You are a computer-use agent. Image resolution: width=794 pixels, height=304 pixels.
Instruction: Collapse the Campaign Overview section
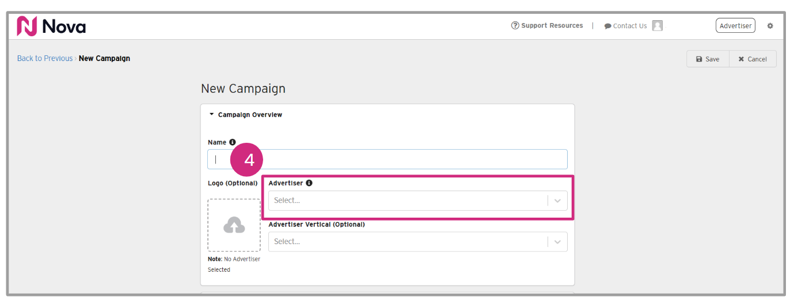212,115
